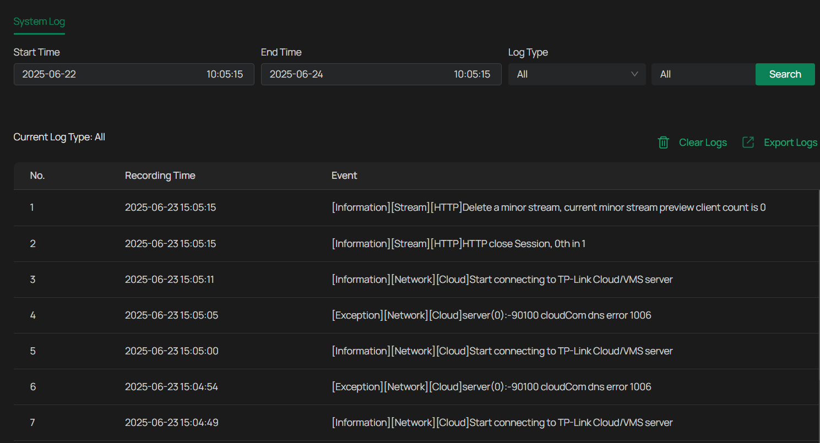Click the End Time field label

281,52
